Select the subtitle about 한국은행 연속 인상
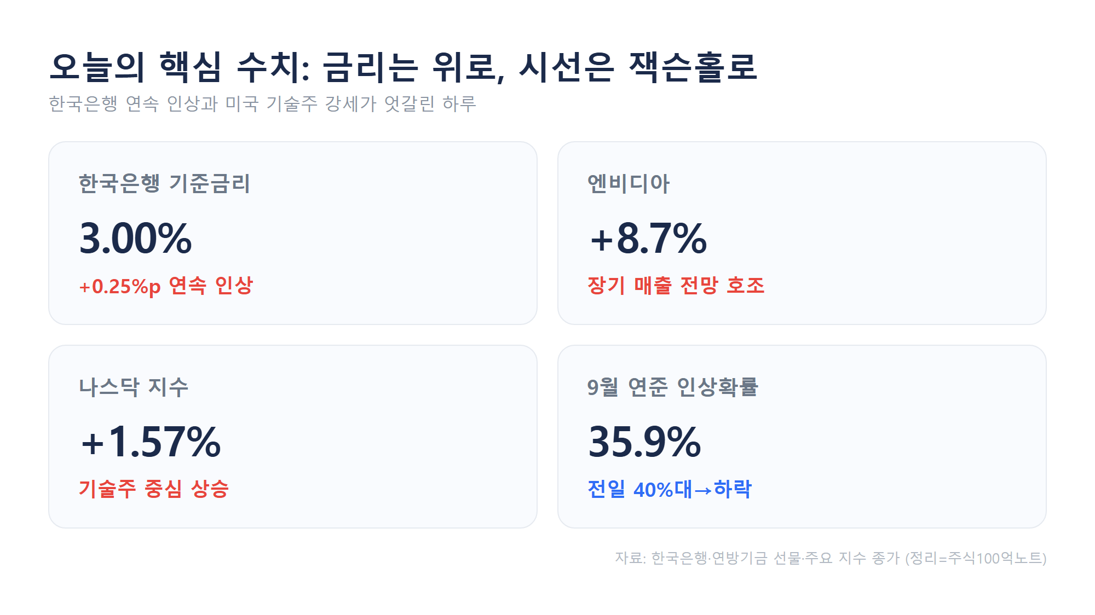Screen dimensions: 1095x615 pyautogui.click(x=262, y=103)
